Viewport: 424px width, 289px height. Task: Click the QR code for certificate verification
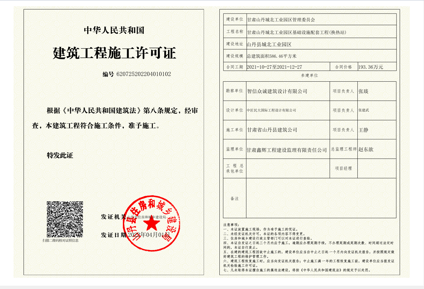(x=65, y=219)
